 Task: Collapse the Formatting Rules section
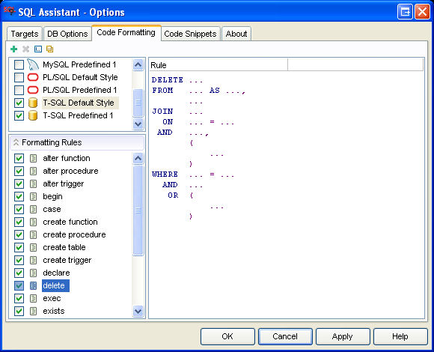coord(16,142)
